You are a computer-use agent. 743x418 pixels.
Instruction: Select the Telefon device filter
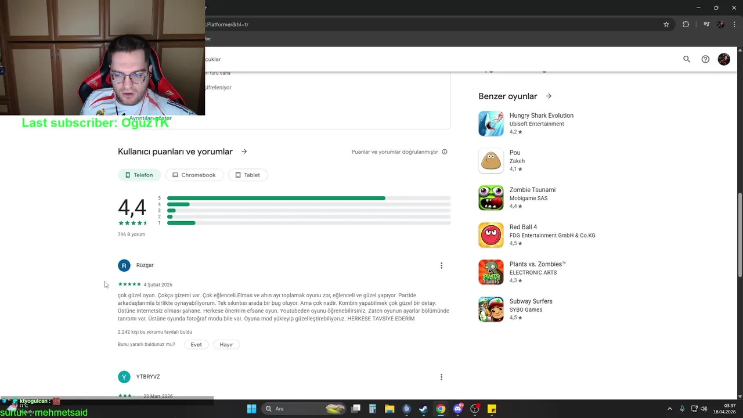click(x=139, y=175)
